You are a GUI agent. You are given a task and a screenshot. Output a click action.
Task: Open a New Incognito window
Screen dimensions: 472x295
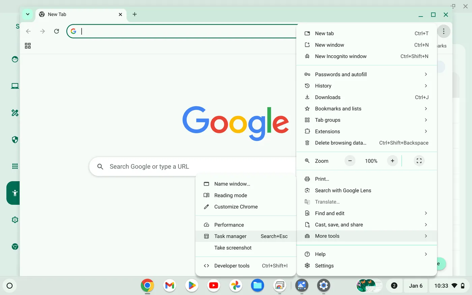[x=366, y=56]
